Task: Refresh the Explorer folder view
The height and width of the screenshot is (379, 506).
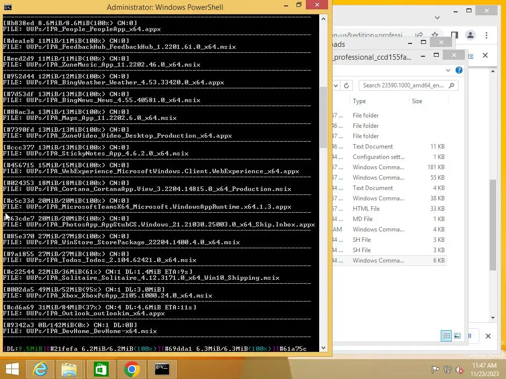Action: (x=346, y=85)
